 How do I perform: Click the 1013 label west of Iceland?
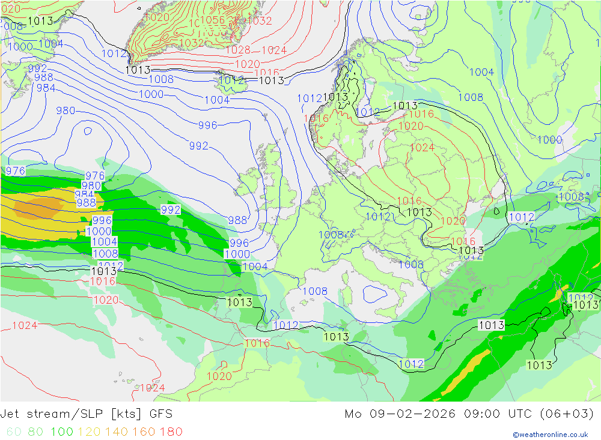point(138,70)
